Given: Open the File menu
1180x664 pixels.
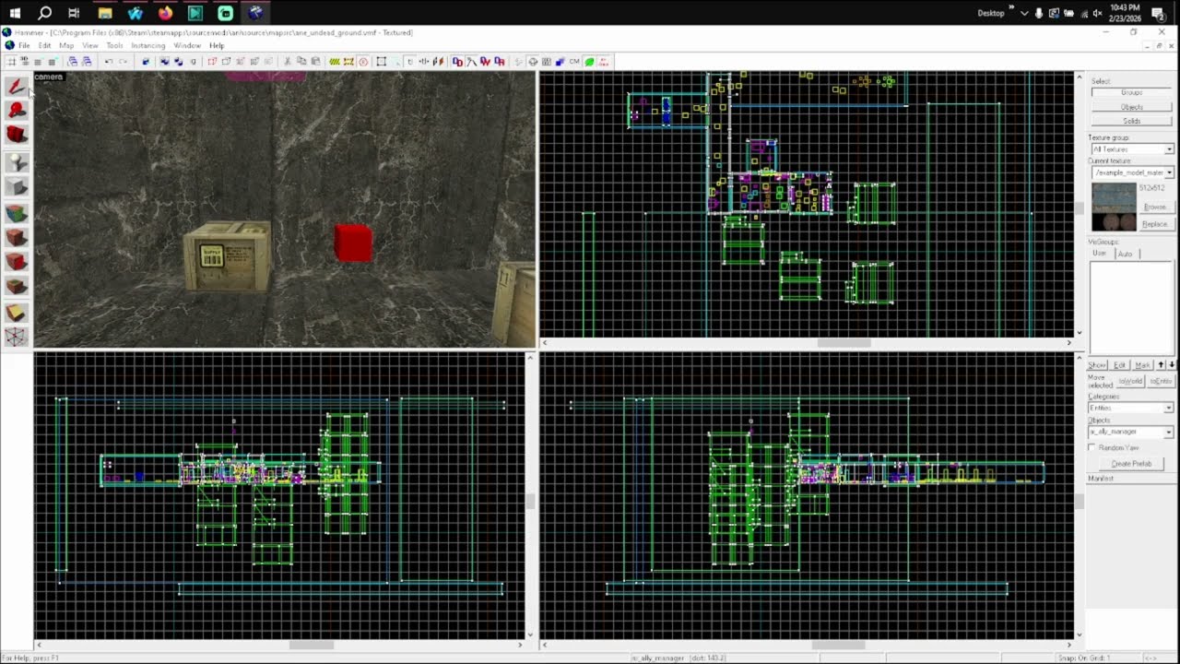Looking at the screenshot, I should pyautogui.click(x=24, y=45).
